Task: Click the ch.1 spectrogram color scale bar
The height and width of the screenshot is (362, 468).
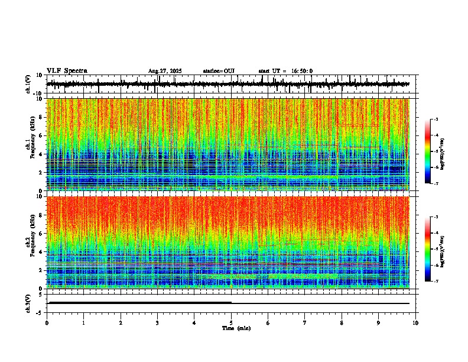Action: pyautogui.click(x=428, y=151)
